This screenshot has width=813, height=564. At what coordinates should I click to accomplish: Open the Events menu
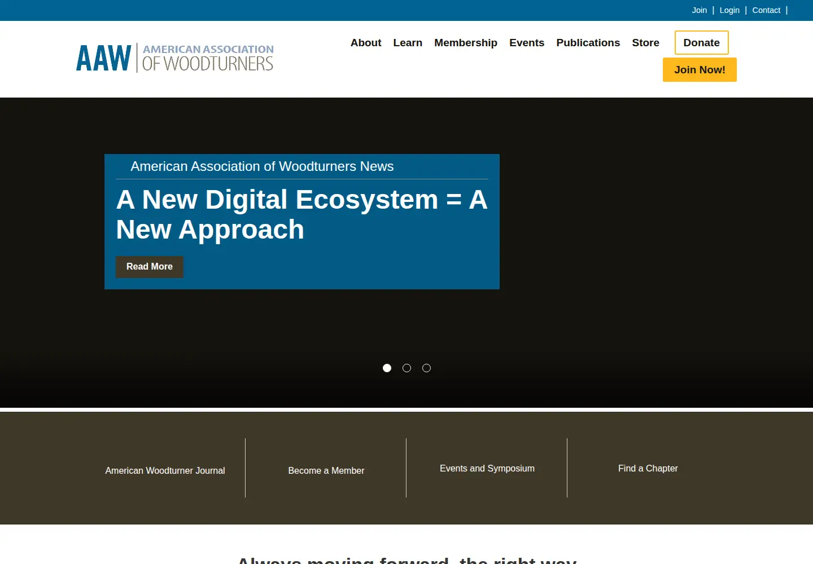527,43
